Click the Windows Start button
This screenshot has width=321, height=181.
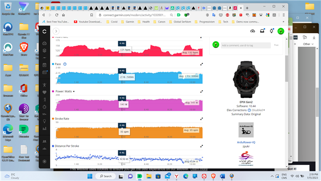90,176
